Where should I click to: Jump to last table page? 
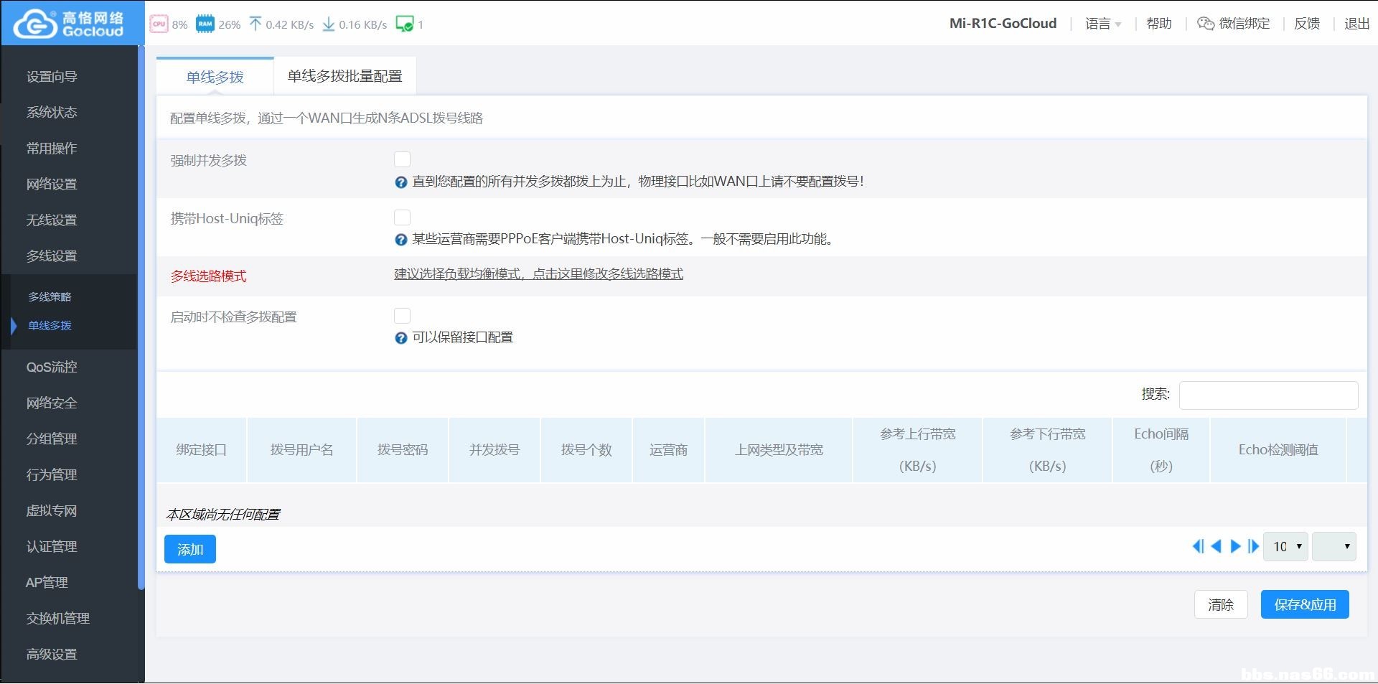point(1253,547)
